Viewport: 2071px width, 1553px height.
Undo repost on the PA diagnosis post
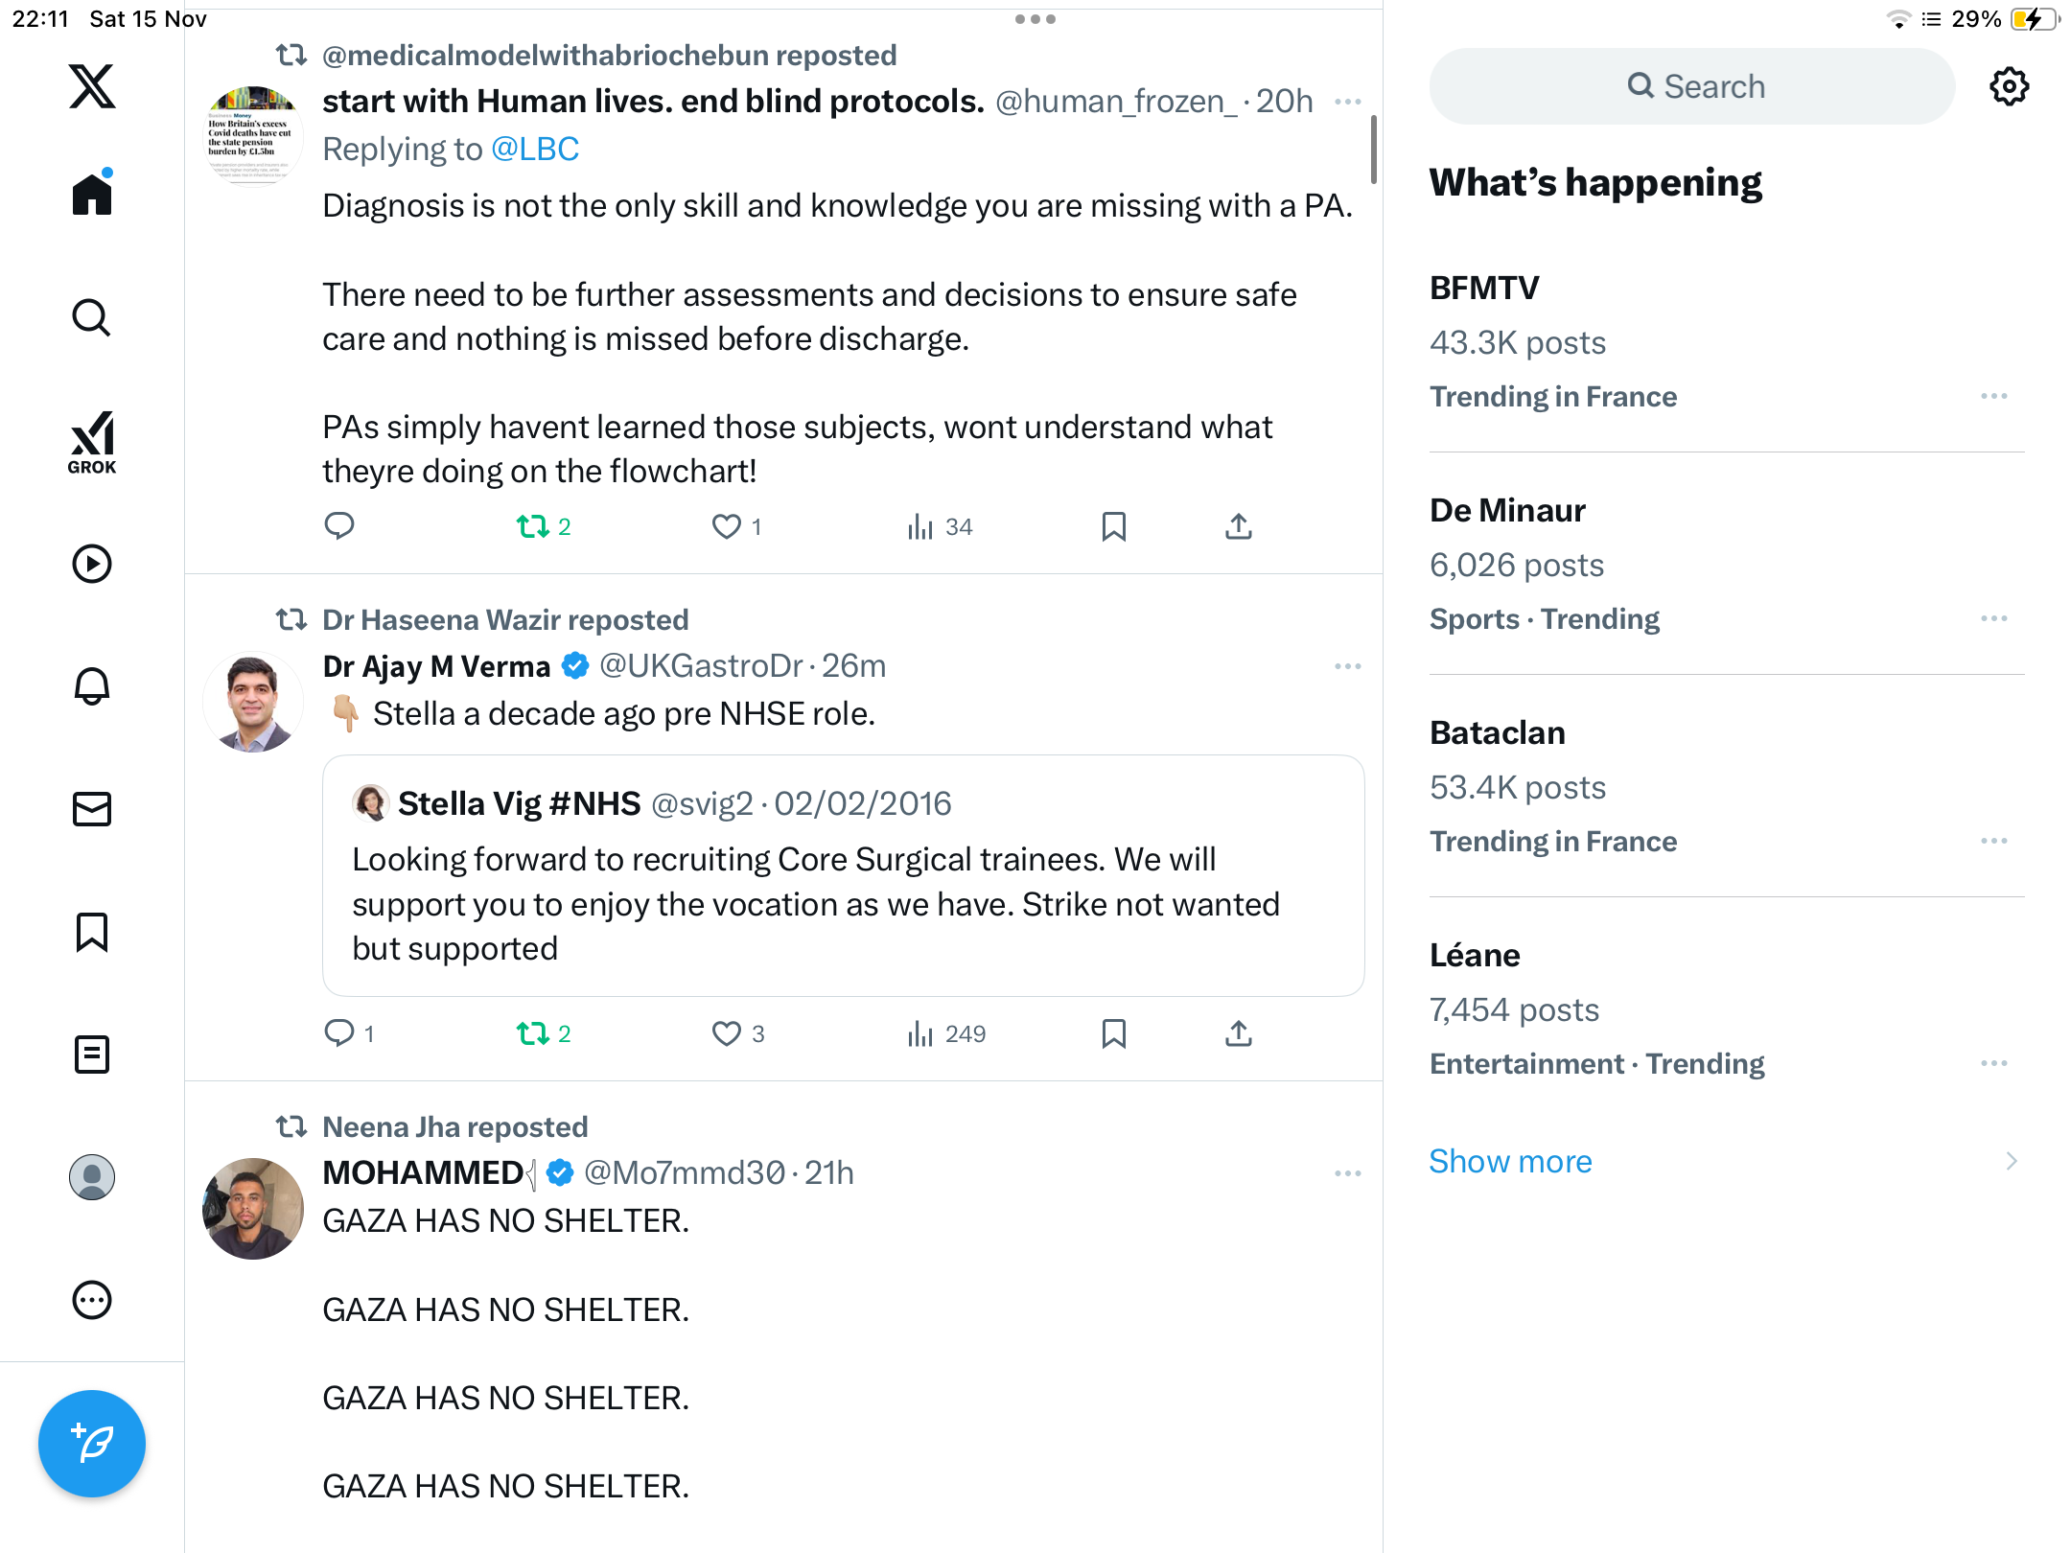pyautogui.click(x=533, y=526)
